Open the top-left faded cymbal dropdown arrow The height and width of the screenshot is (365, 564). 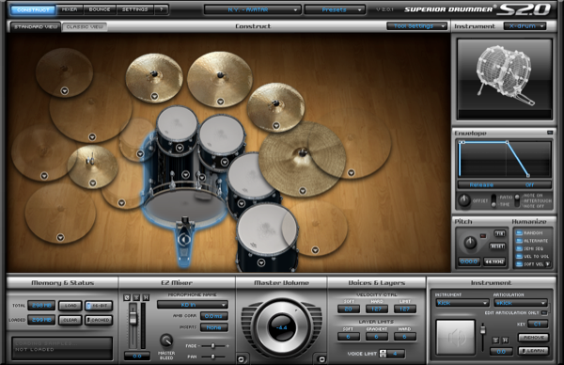64,91
